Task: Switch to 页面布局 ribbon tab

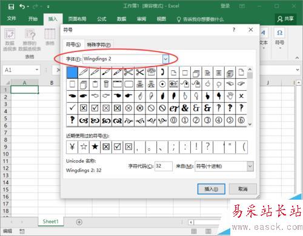Action: point(77,19)
